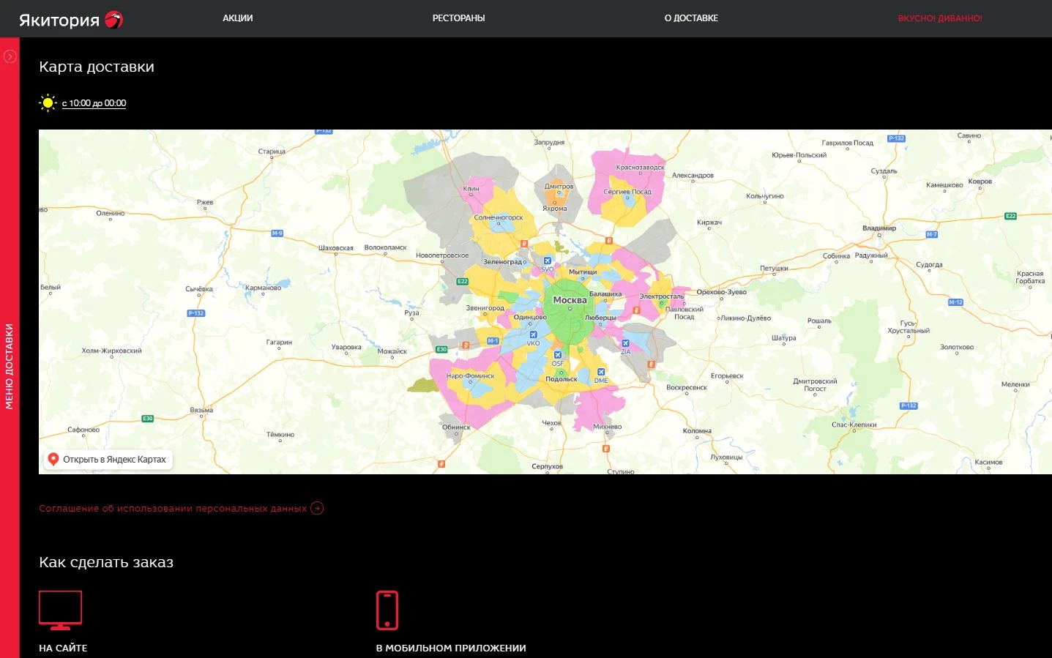This screenshot has height=658, width=1052.
Task: Click Зеленоград label on the map
Action: point(503,261)
